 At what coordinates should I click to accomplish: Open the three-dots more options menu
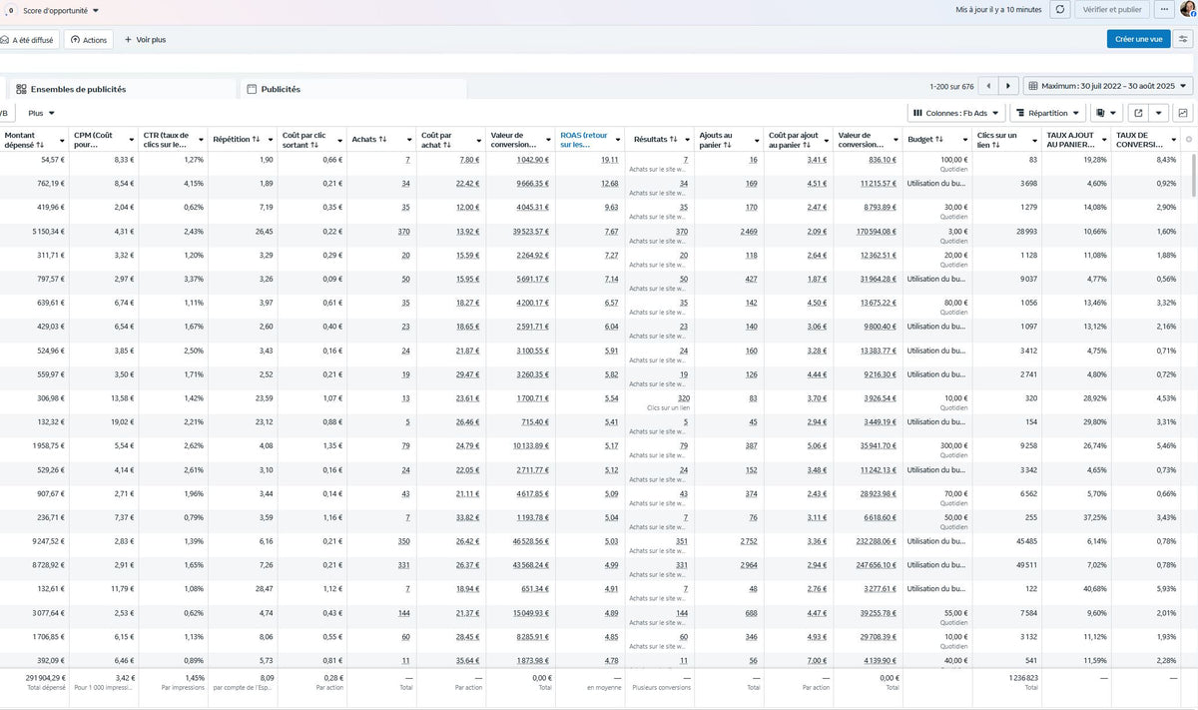point(1164,10)
